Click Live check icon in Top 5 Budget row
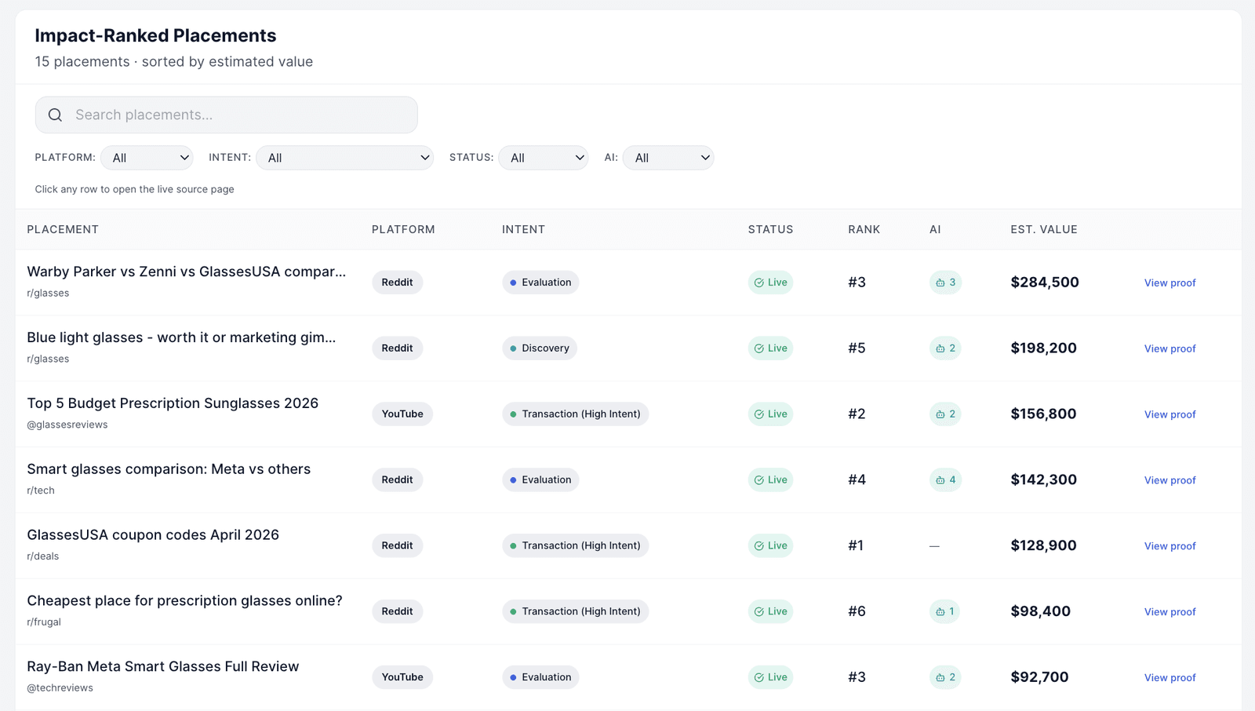Image resolution: width=1255 pixels, height=711 pixels. pyautogui.click(x=759, y=414)
